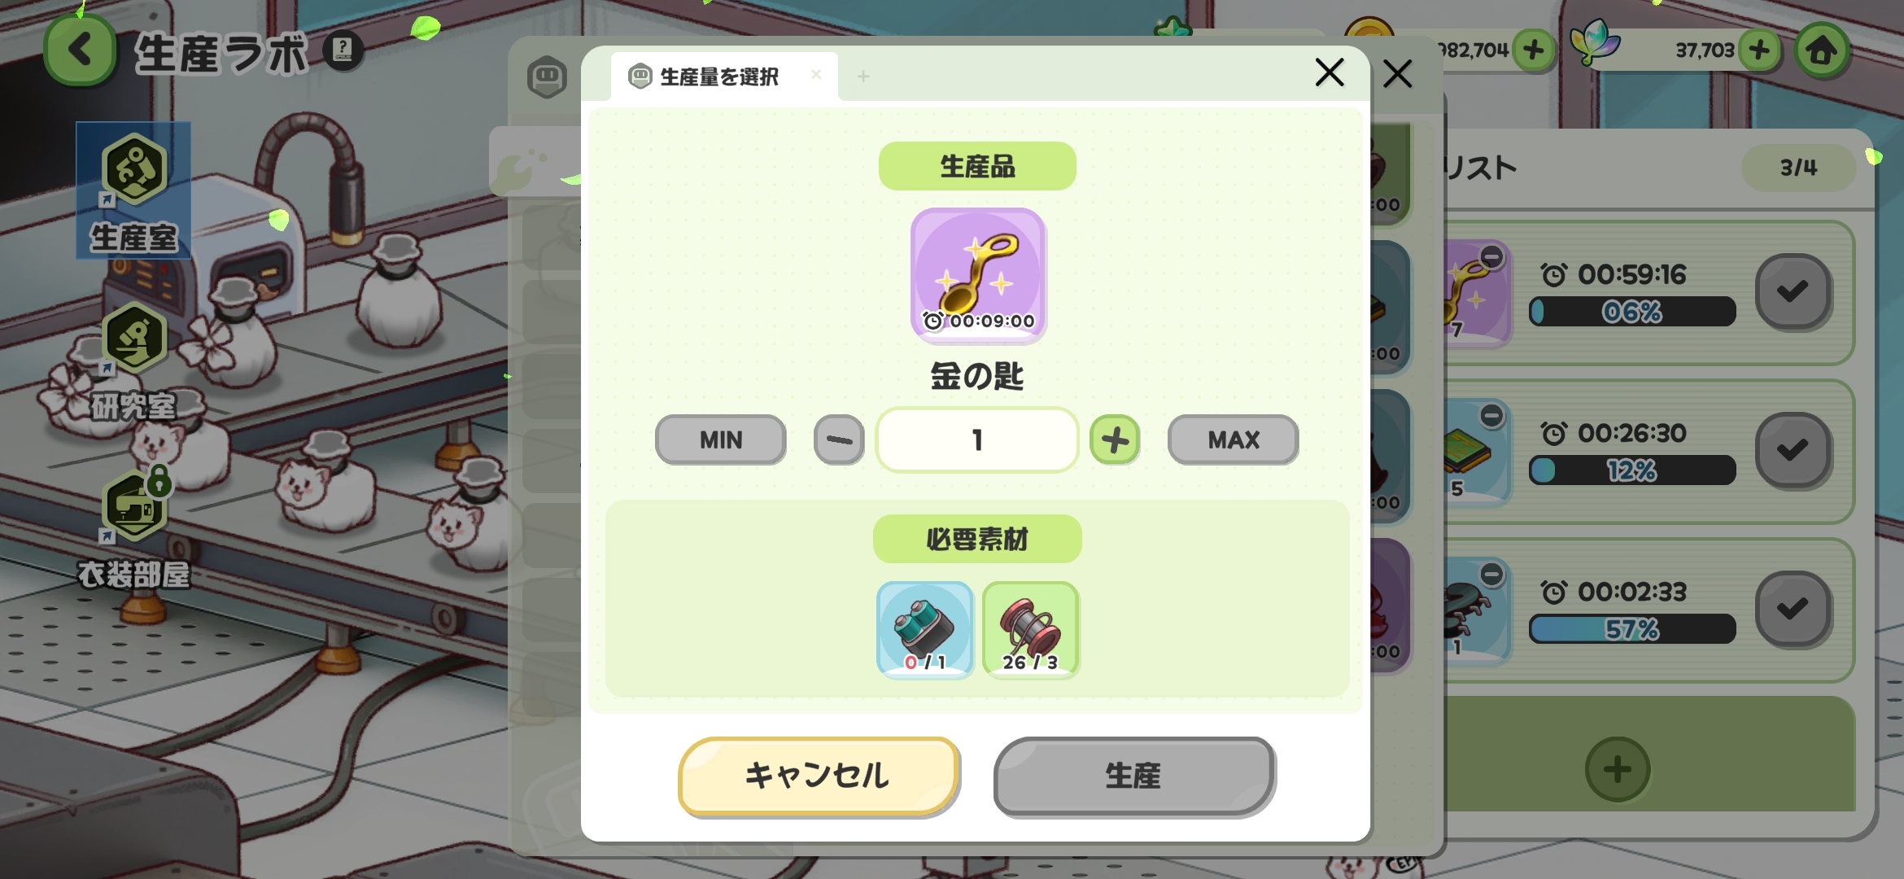Set quantity to MAX
1904x879 pixels.
tap(1233, 440)
